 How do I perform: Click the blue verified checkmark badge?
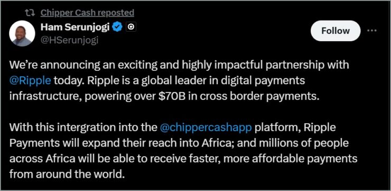(117, 27)
